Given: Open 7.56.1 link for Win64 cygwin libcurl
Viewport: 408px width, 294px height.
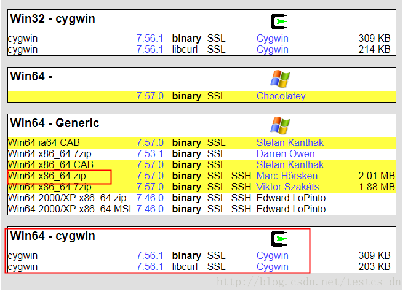Looking at the screenshot, I should click(150, 266).
